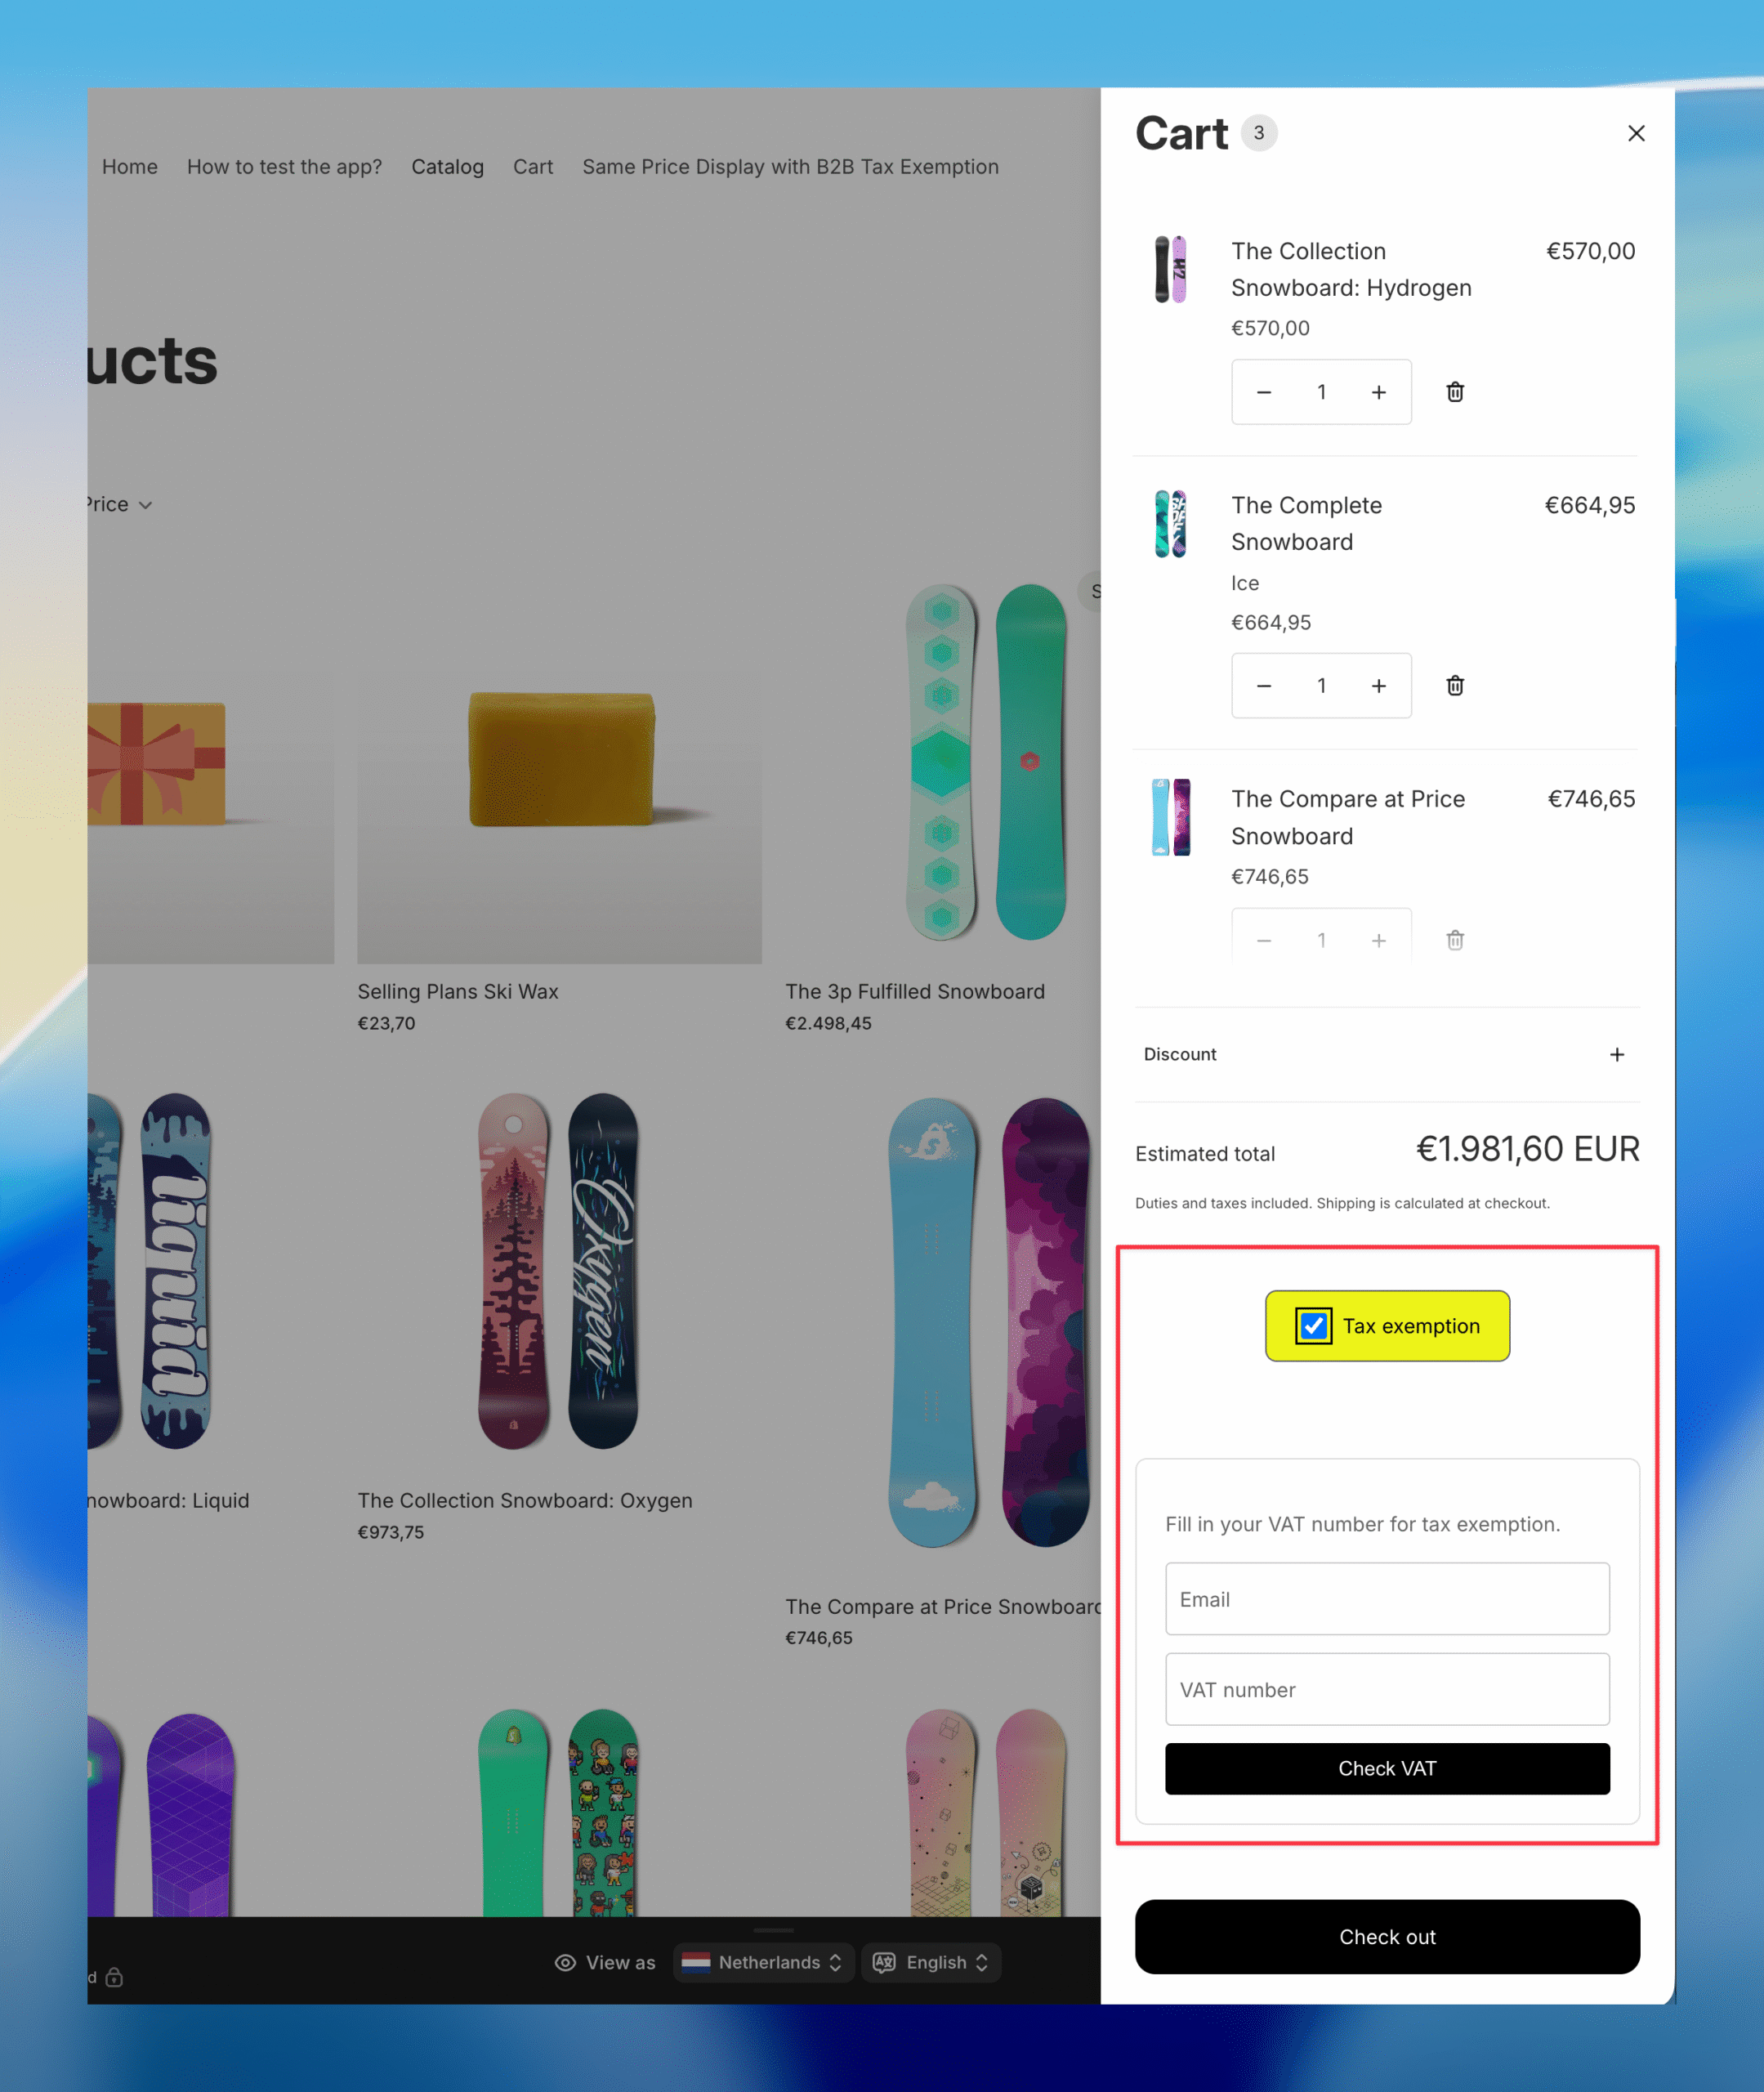
Task: Increase Hydrogen snowboard quantity with plus
Action: (x=1379, y=392)
